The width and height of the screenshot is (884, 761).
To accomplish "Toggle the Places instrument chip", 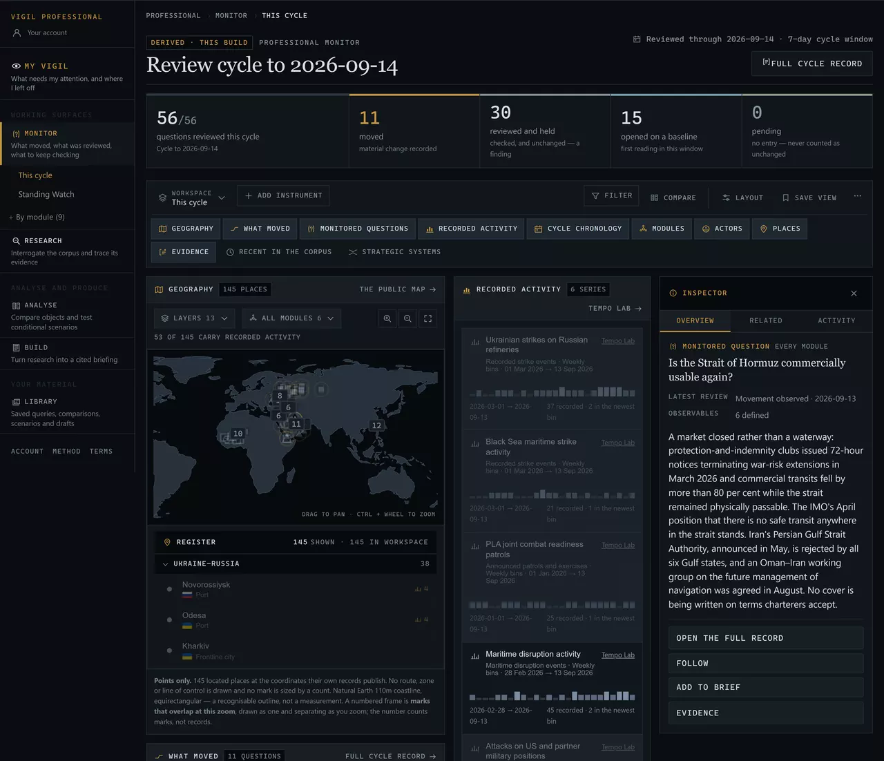I will point(780,229).
